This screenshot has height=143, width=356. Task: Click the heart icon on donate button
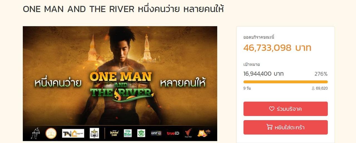tap(272, 109)
